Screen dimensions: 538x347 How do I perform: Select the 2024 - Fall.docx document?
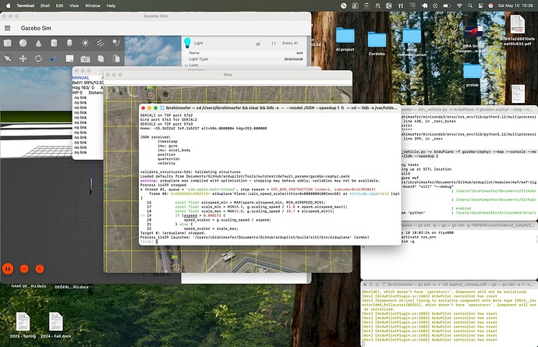pos(55,325)
